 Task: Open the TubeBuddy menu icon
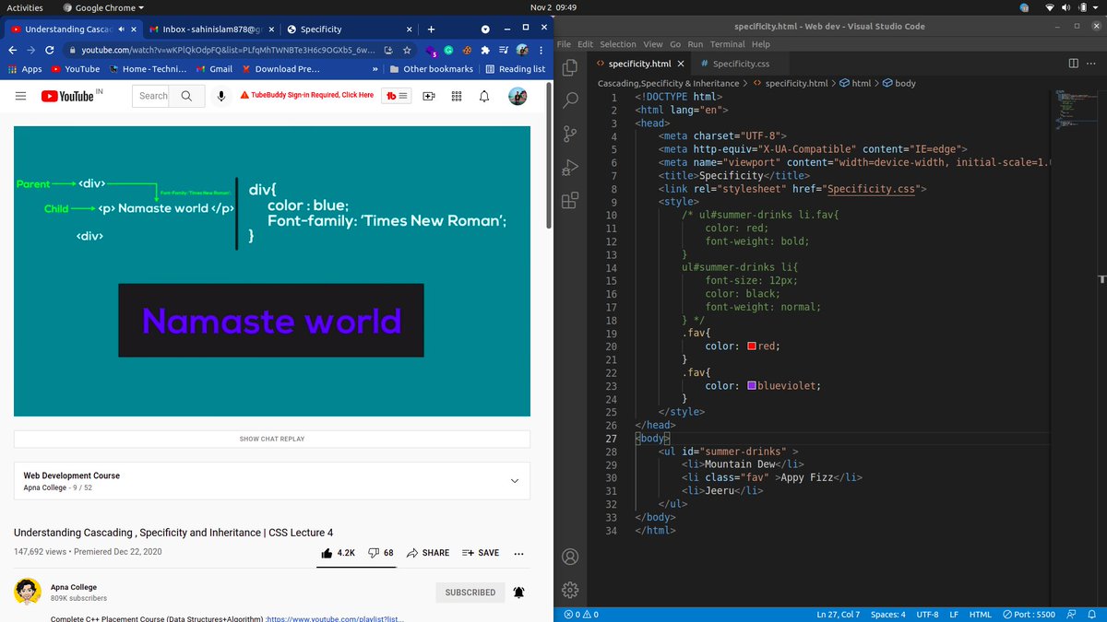398,96
